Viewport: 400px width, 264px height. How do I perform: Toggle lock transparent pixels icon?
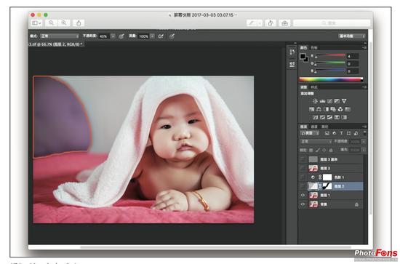click(x=311, y=150)
